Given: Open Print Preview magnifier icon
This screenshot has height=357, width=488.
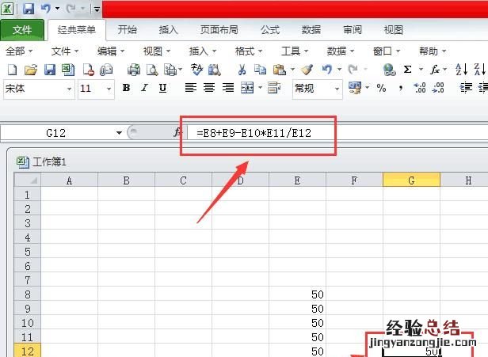Looking at the screenshot, I should tap(152, 70).
